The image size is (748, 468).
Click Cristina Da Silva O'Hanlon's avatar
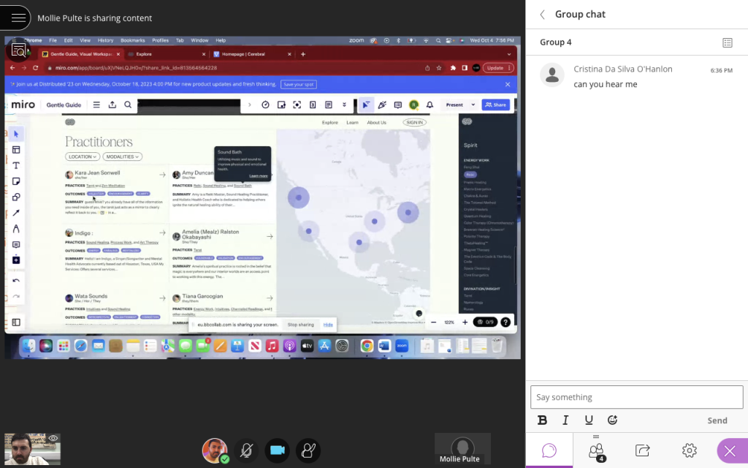[x=552, y=75]
